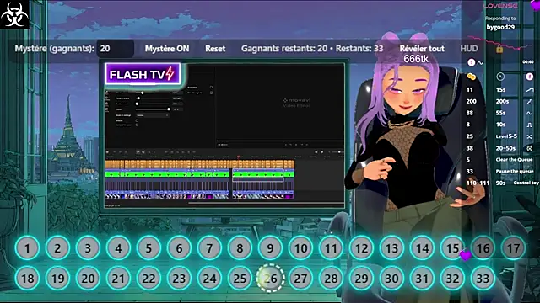Choose number circle 28
The width and height of the screenshot is (540, 303).
pyautogui.click(x=331, y=278)
